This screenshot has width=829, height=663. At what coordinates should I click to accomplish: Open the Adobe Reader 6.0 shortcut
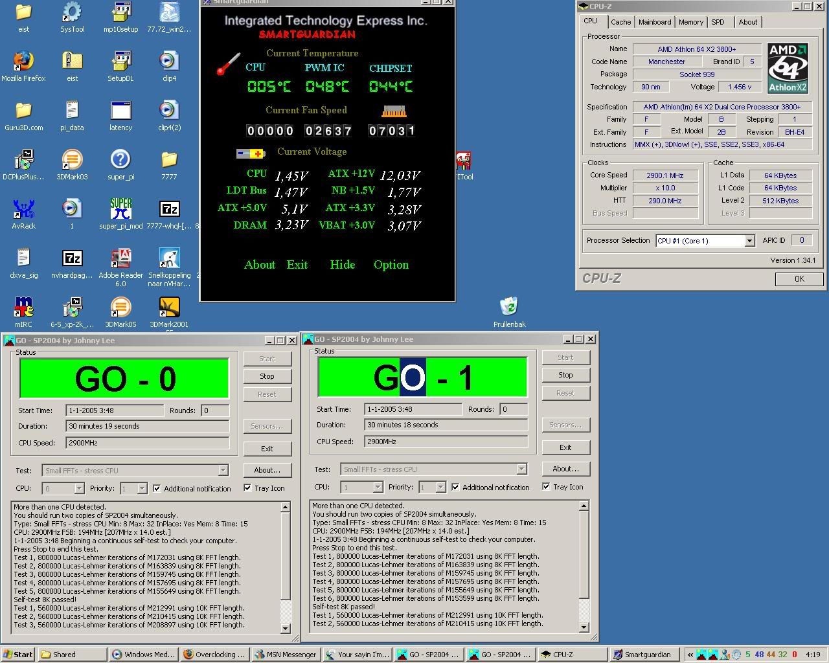coord(120,267)
